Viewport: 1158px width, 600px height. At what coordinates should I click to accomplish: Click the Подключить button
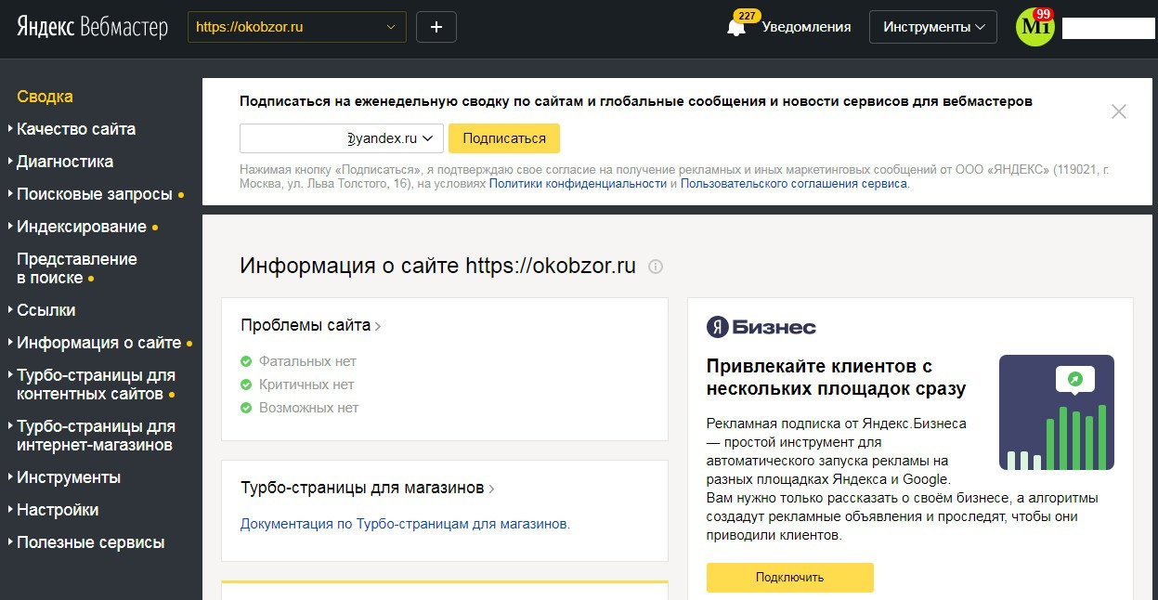(790, 577)
